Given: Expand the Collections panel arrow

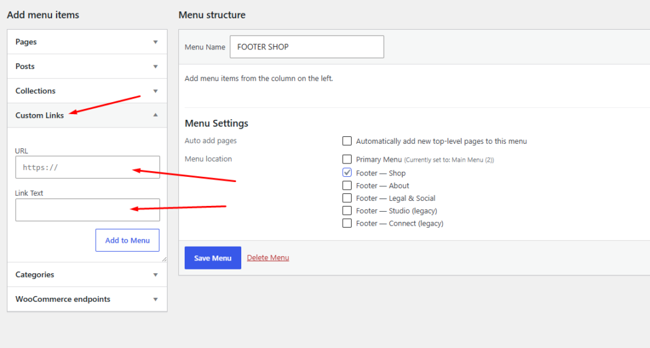Looking at the screenshot, I should pyautogui.click(x=156, y=91).
